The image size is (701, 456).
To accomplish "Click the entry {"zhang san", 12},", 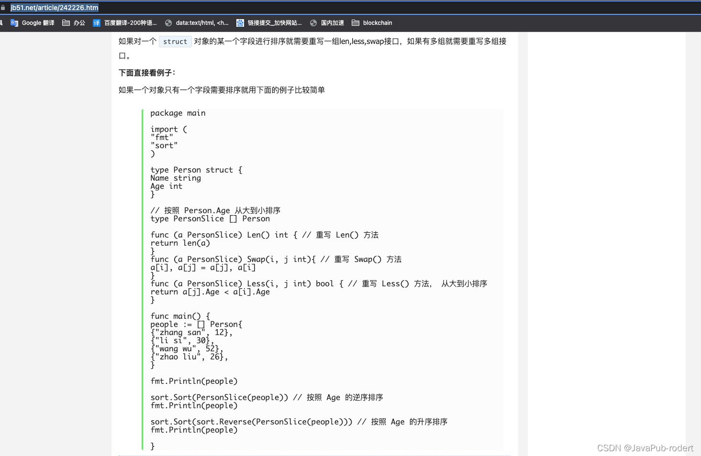I will [191, 333].
